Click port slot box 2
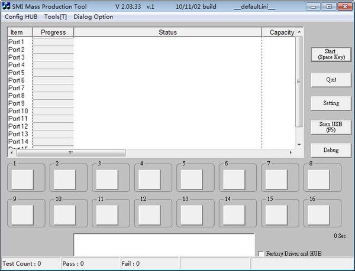This screenshot has width=355, height=271. [x=64, y=179]
